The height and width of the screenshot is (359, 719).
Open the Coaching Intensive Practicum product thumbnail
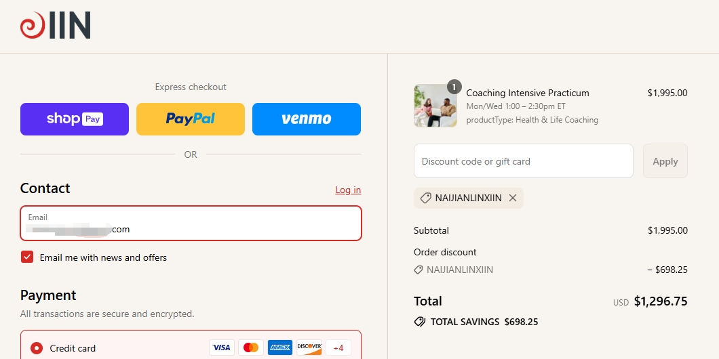pyautogui.click(x=431, y=106)
